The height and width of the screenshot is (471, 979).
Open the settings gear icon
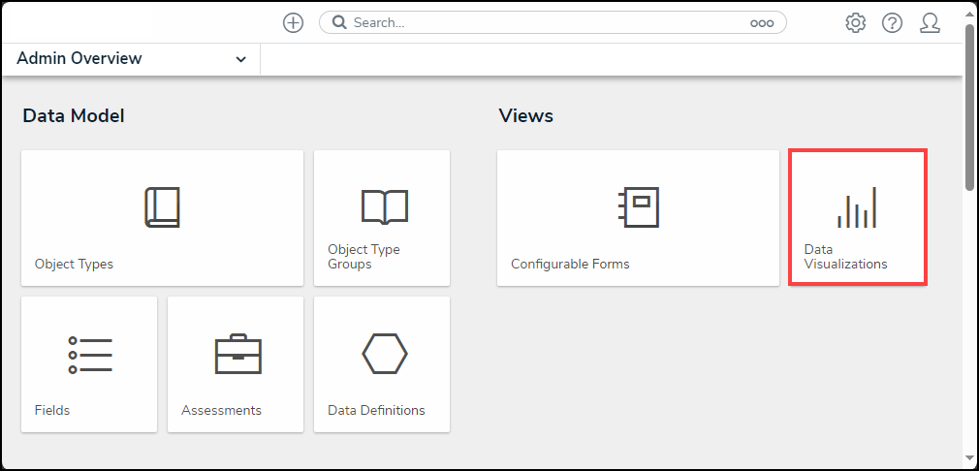point(855,23)
